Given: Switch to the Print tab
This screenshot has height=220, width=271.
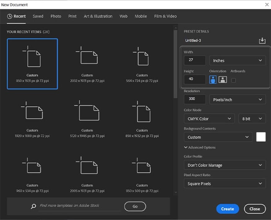Looking at the screenshot, I should point(72,16).
